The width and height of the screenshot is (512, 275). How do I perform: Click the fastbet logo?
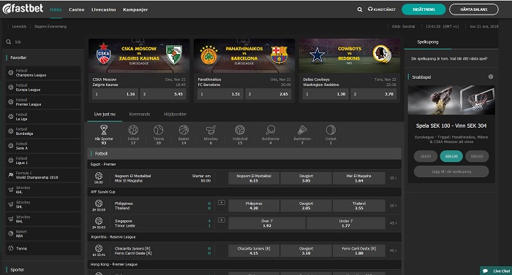[23, 9]
